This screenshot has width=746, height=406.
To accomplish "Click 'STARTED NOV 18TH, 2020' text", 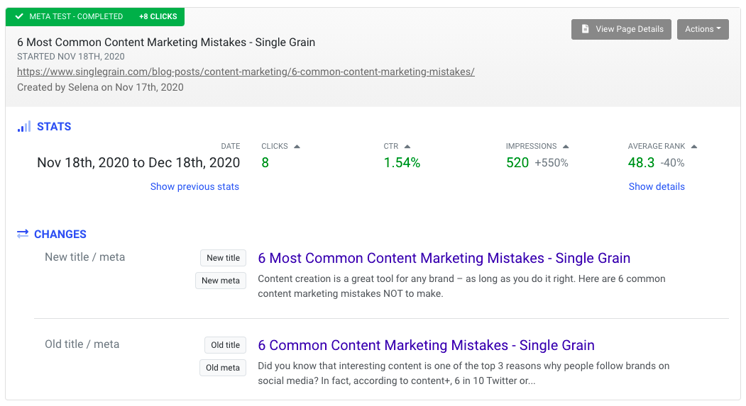I will (x=71, y=57).
